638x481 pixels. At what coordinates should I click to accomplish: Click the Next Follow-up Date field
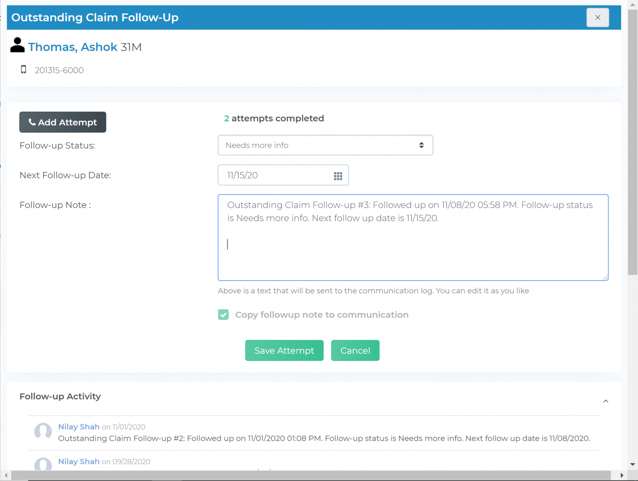pos(276,175)
